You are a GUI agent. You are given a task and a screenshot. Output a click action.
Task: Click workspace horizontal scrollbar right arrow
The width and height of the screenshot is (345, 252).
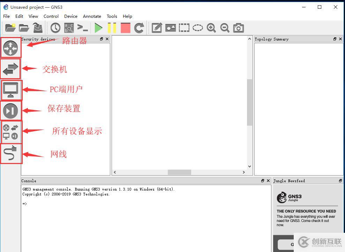pos(243,172)
